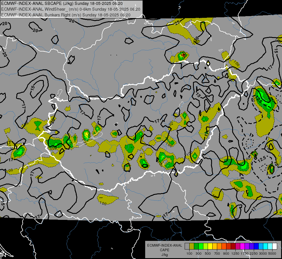
Task: Click the 'CAPE' word in legend
Action: click(164, 250)
